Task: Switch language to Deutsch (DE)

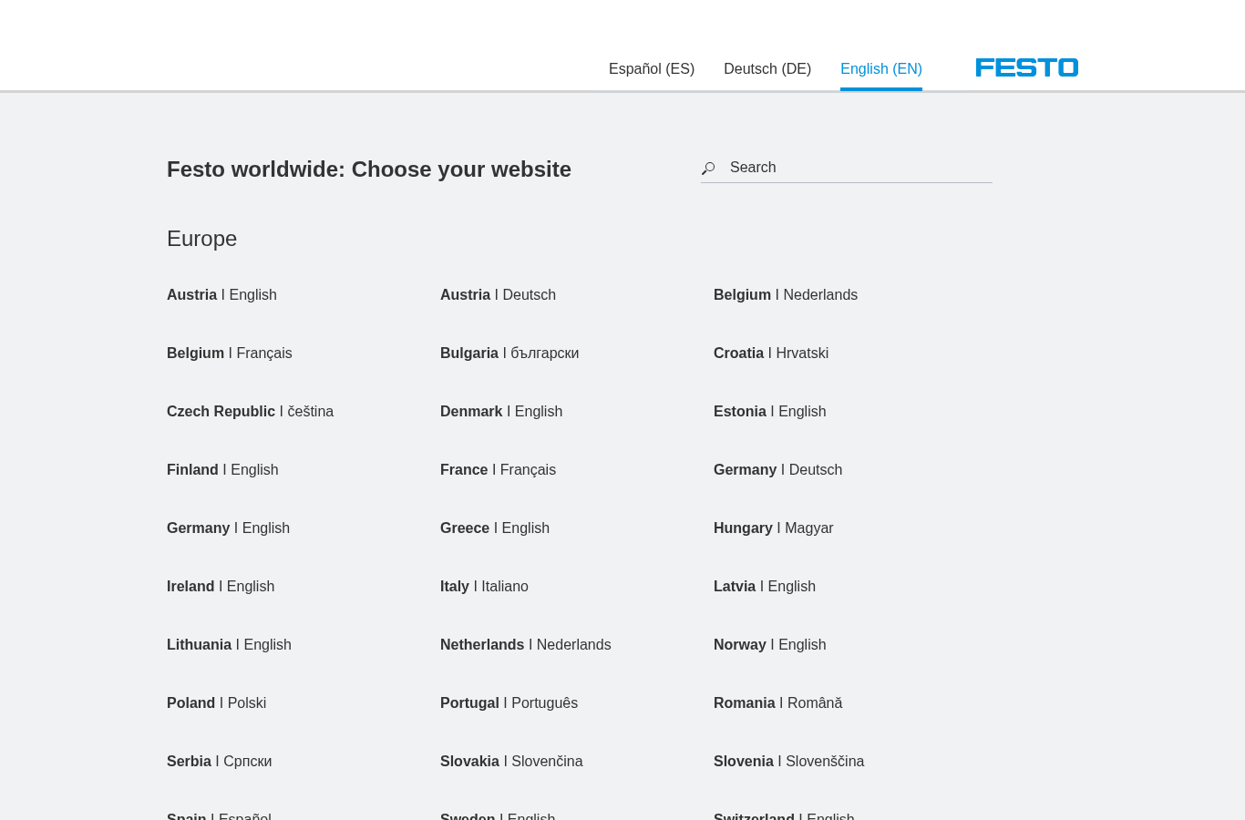Action: pos(767,69)
